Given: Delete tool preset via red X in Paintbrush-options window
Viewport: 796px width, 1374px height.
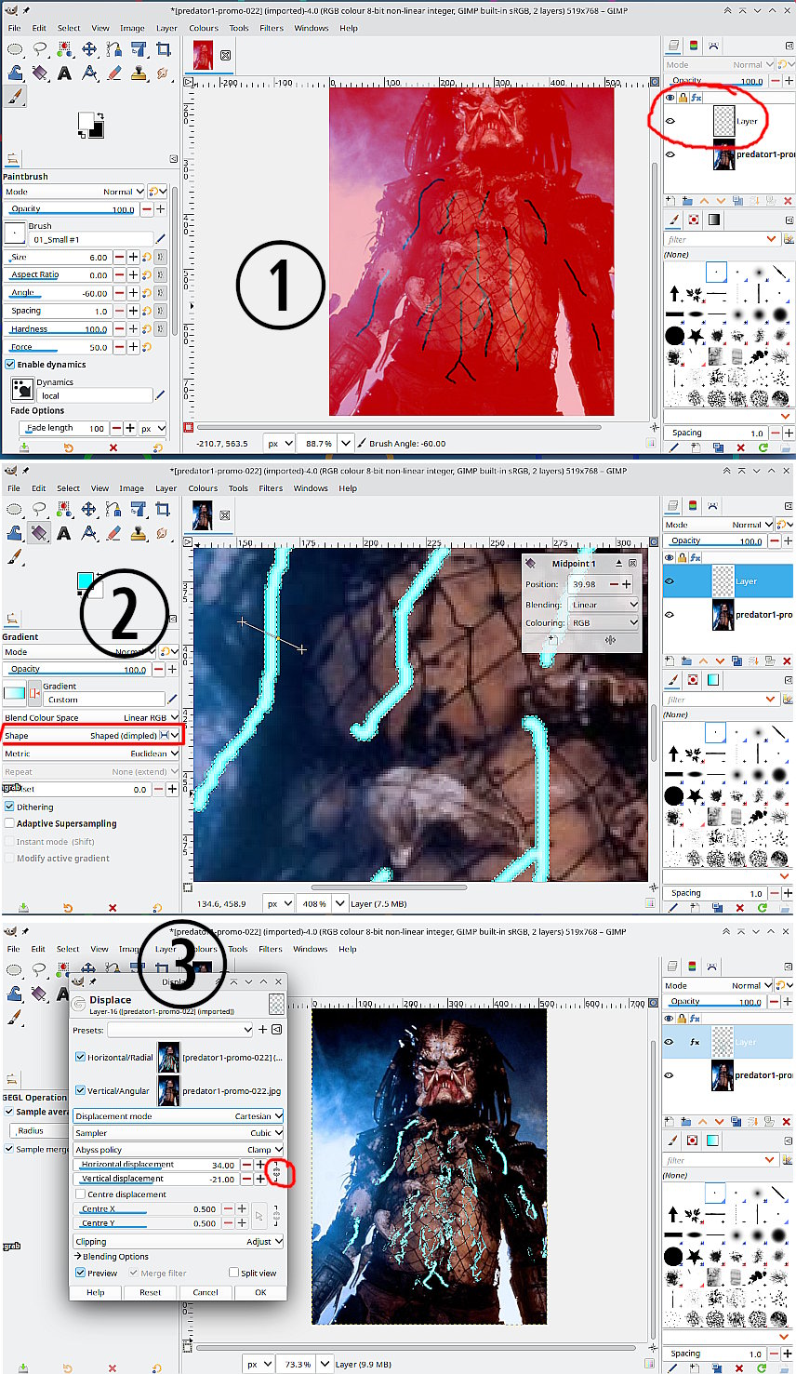Looking at the screenshot, I should pyautogui.click(x=113, y=447).
